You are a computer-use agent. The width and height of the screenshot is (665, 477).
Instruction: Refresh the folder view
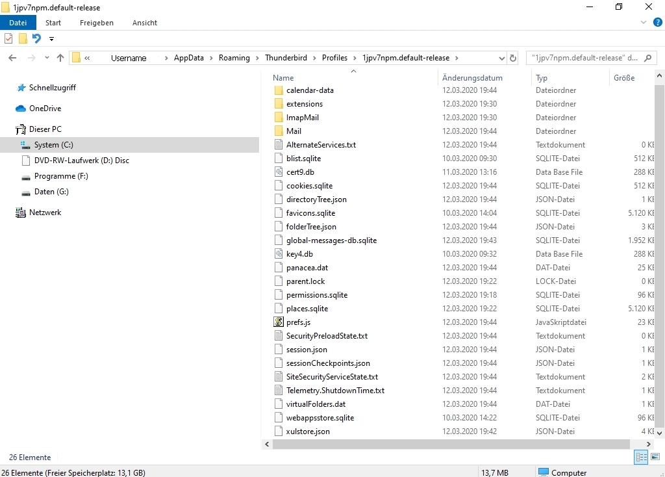[513, 58]
